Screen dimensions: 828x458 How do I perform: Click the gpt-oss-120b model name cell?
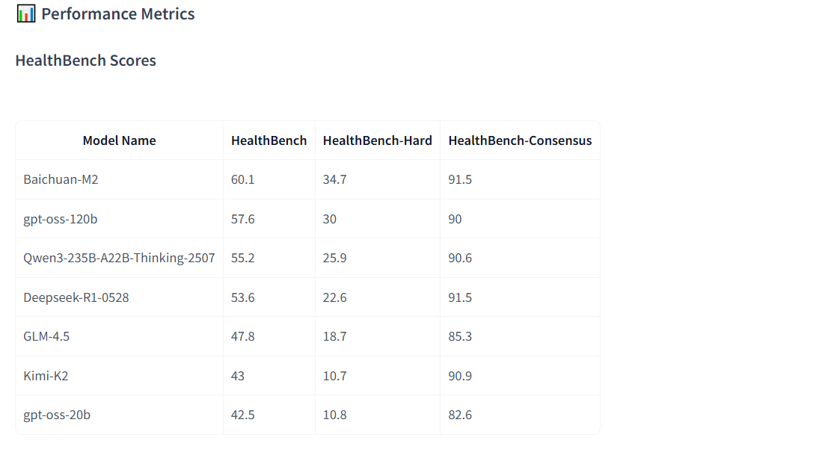[x=60, y=219]
